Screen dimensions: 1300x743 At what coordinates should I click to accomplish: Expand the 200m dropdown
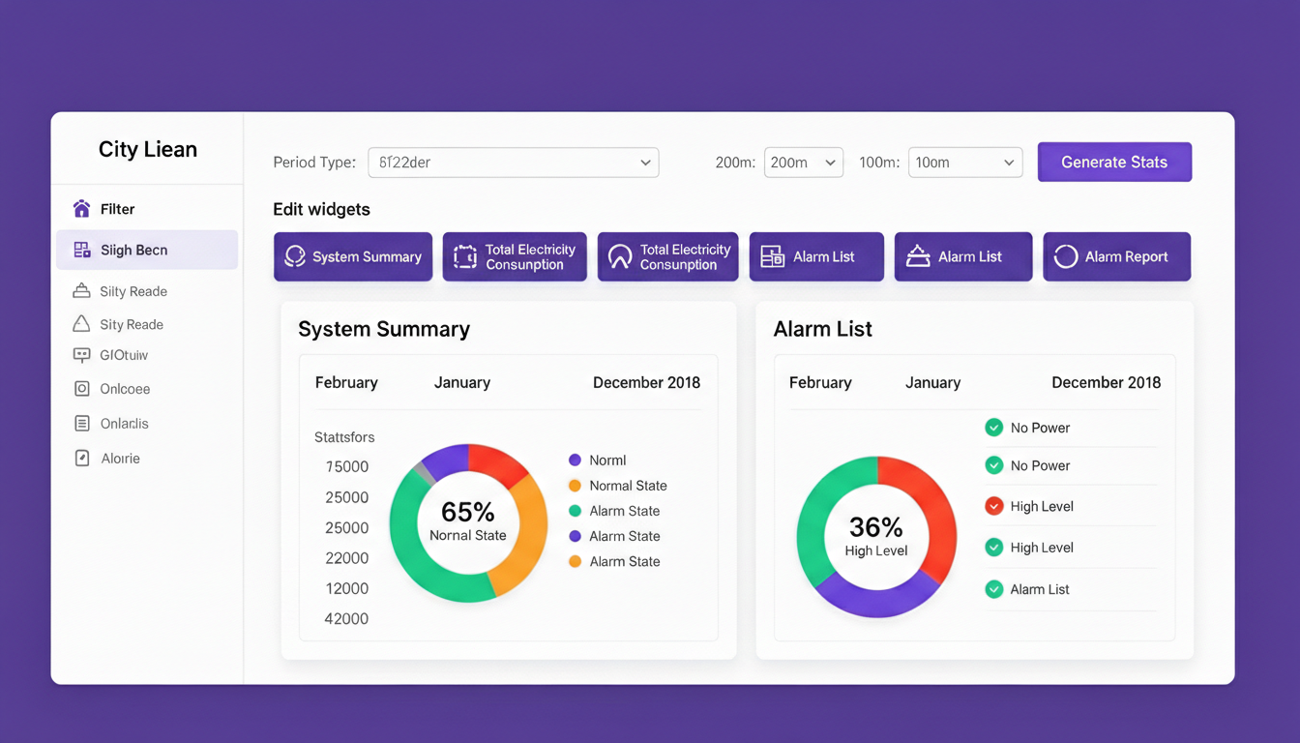click(803, 163)
